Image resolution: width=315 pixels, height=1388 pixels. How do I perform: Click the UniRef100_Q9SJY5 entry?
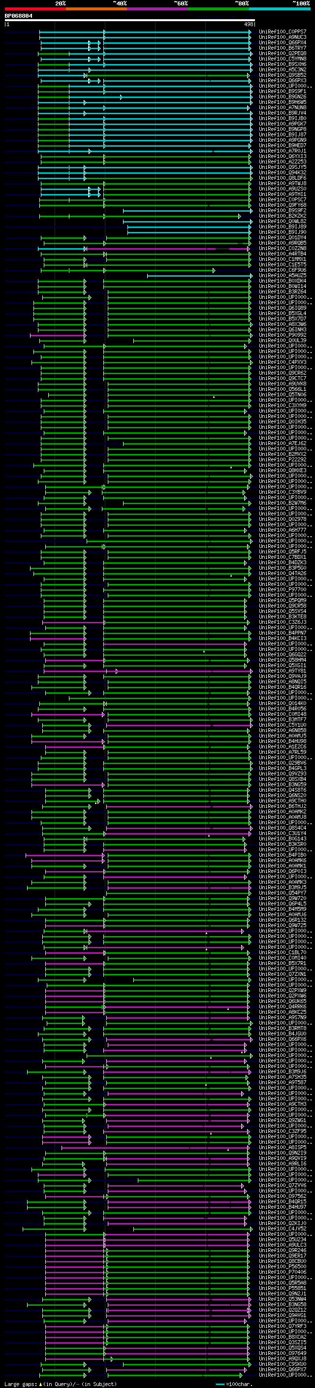pyautogui.click(x=283, y=167)
